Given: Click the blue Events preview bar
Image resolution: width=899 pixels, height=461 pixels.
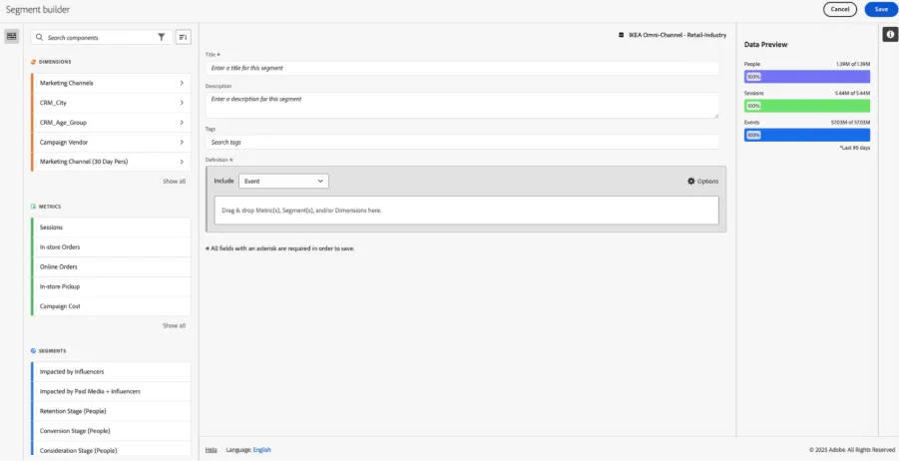Looking at the screenshot, I should click(806, 135).
